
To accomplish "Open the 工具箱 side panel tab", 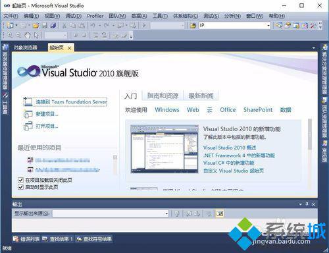I will click(x=5, y=103).
